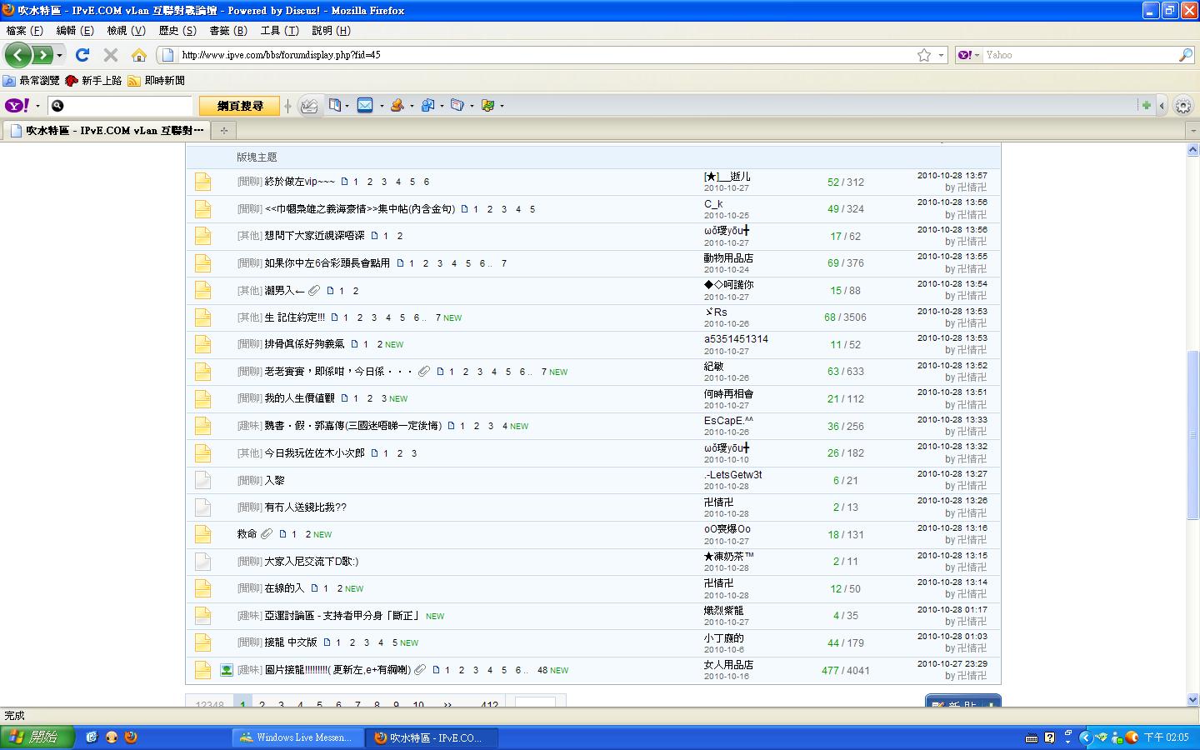Click the magnifier in Yahoo search box
The image size is (1200, 750).
coord(1186,55)
